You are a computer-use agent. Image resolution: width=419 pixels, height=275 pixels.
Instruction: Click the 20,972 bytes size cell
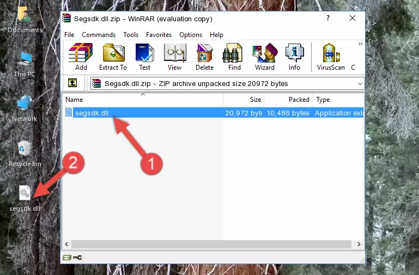pos(243,113)
